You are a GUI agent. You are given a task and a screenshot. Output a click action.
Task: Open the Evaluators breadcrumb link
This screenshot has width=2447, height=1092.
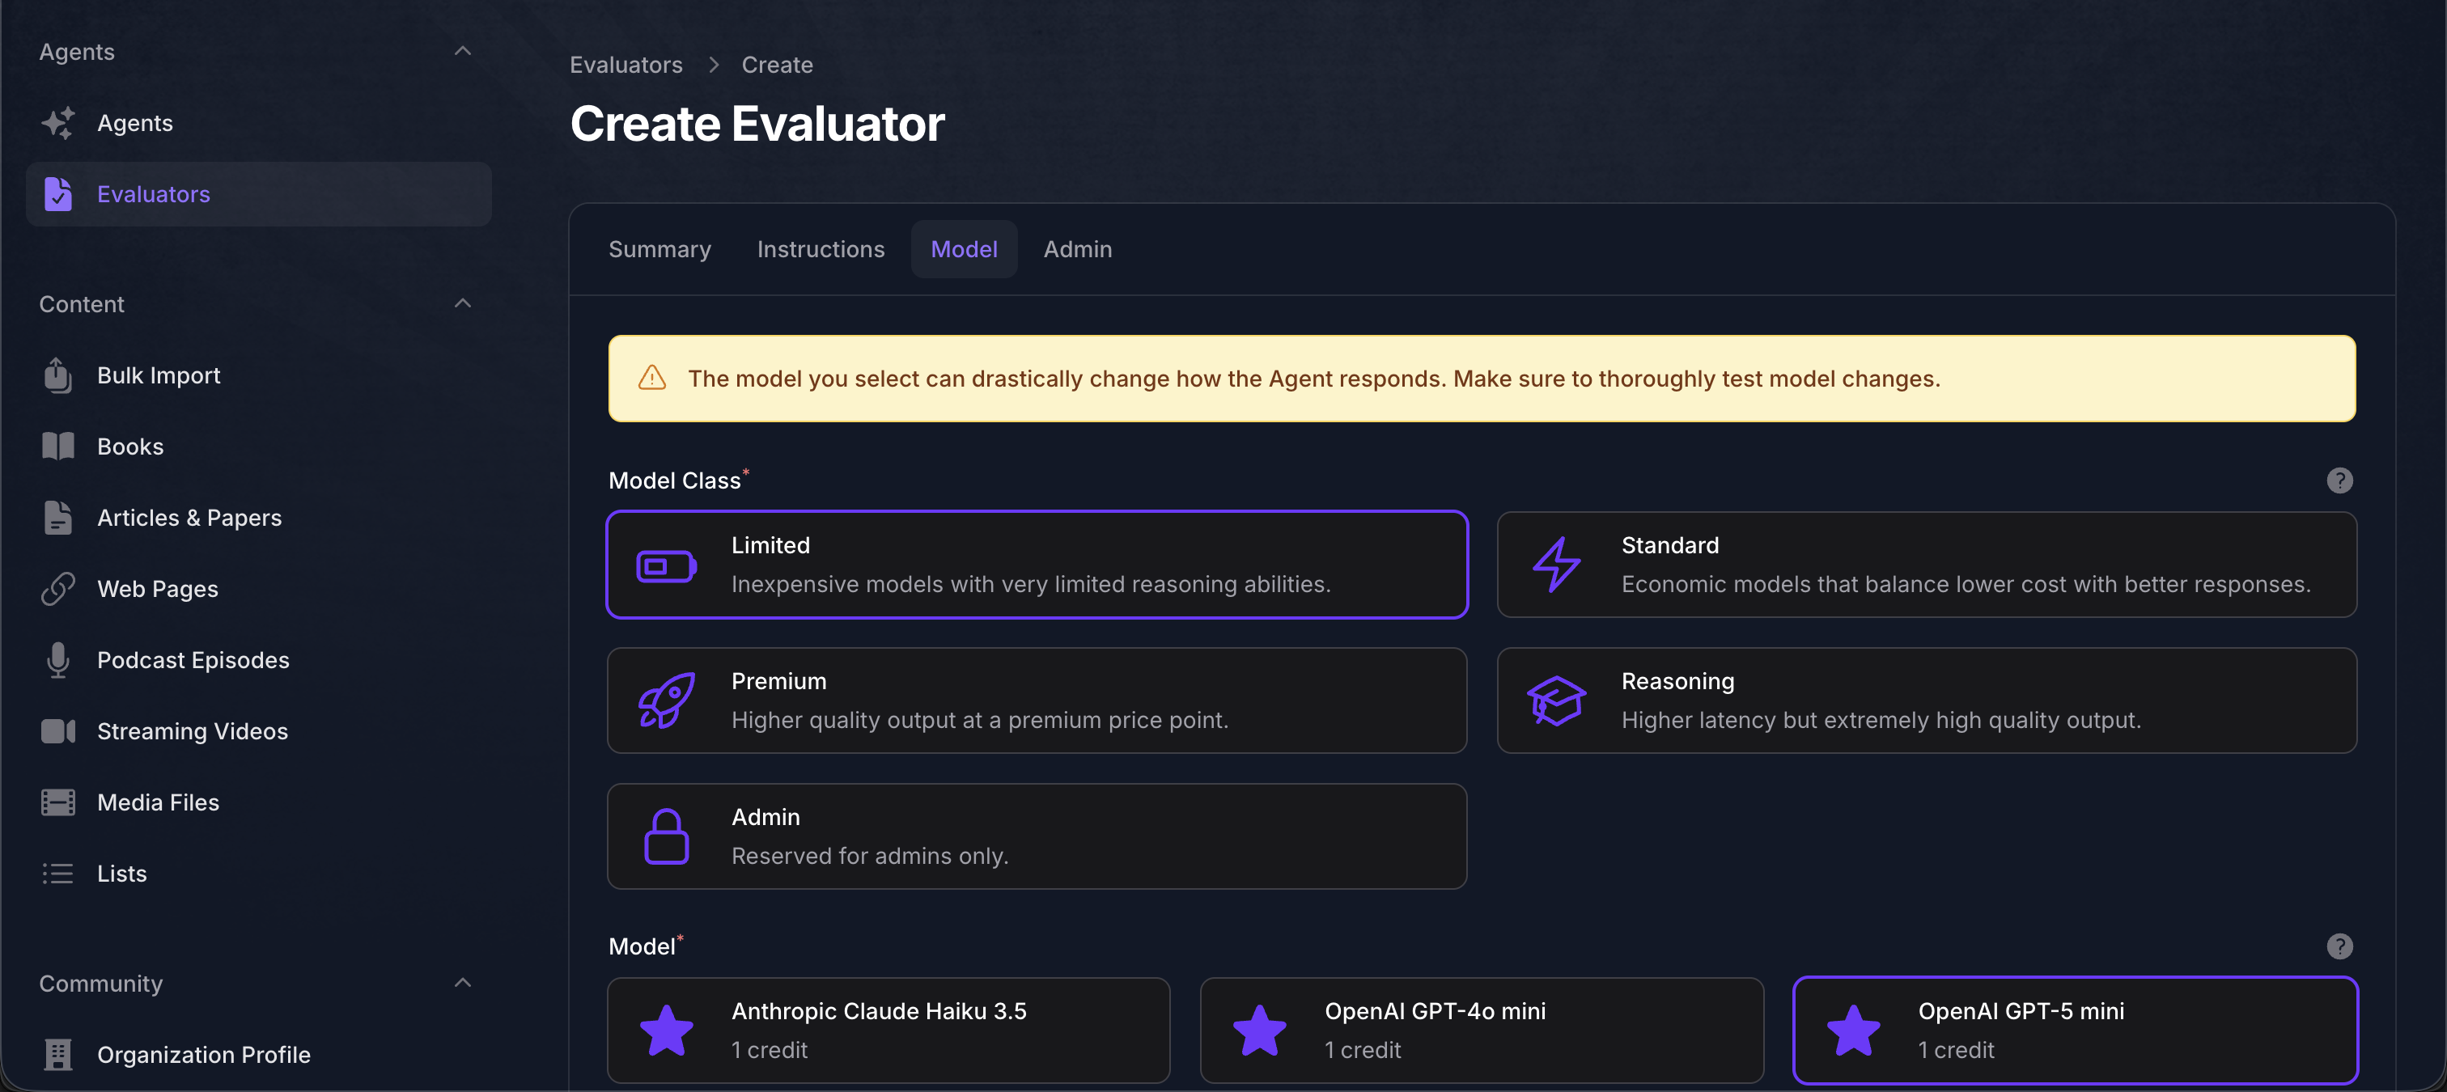click(x=626, y=64)
